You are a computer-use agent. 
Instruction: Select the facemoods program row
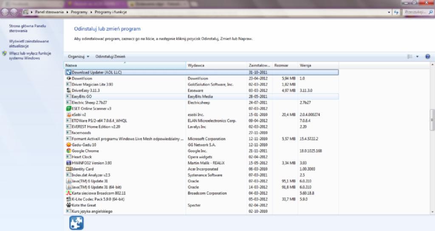202,133
